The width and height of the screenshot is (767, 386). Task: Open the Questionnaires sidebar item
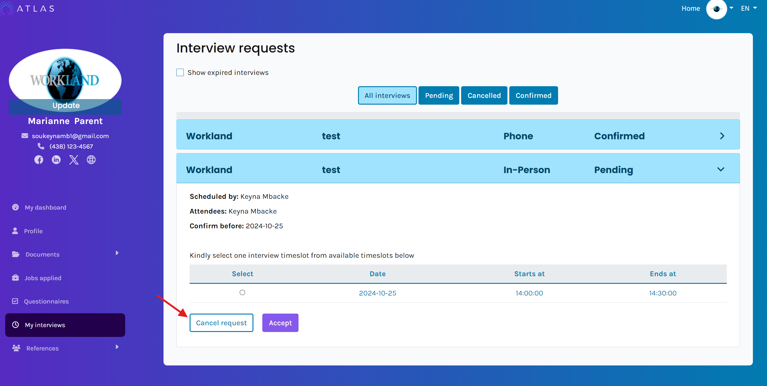46,301
